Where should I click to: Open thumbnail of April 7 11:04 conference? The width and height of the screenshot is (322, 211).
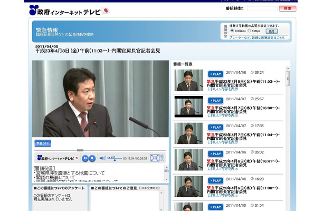(x=189, y=133)
